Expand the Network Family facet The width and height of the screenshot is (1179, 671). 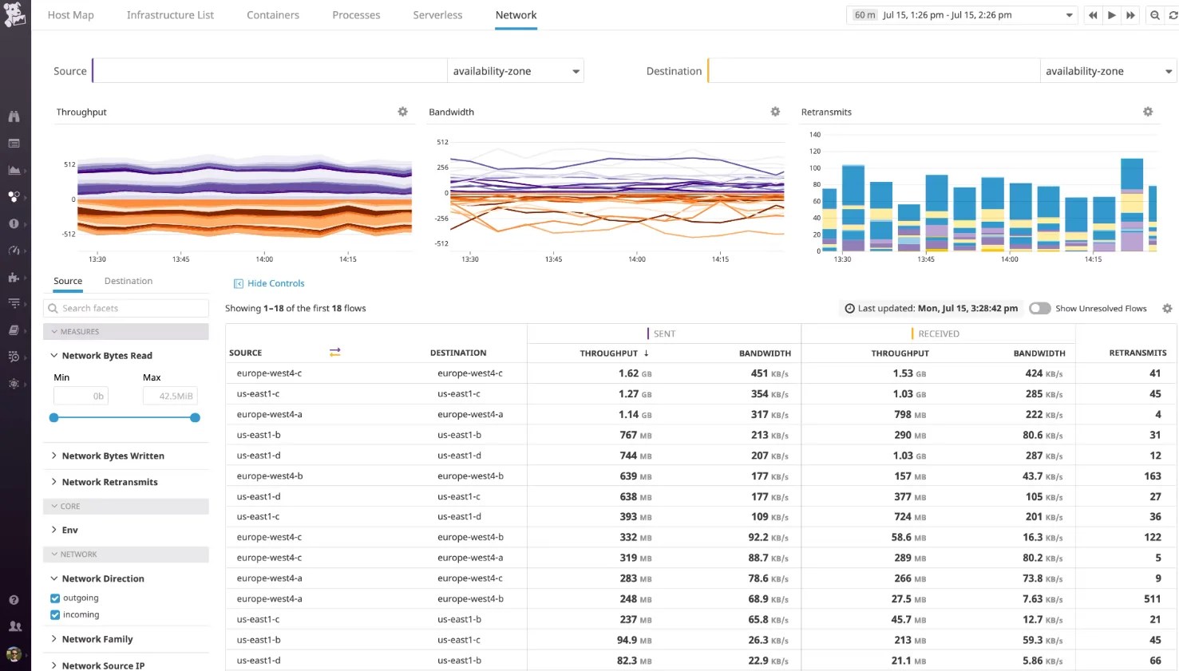coord(97,638)
